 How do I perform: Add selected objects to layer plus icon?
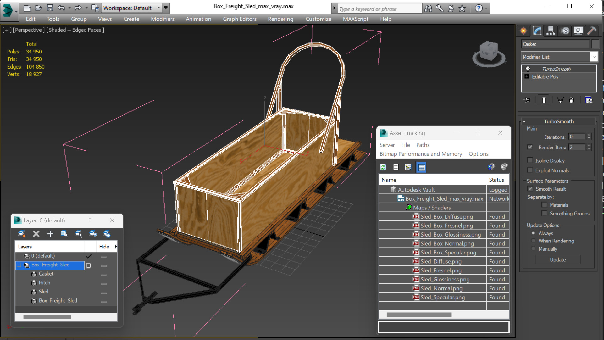click(x=50, y=234)
